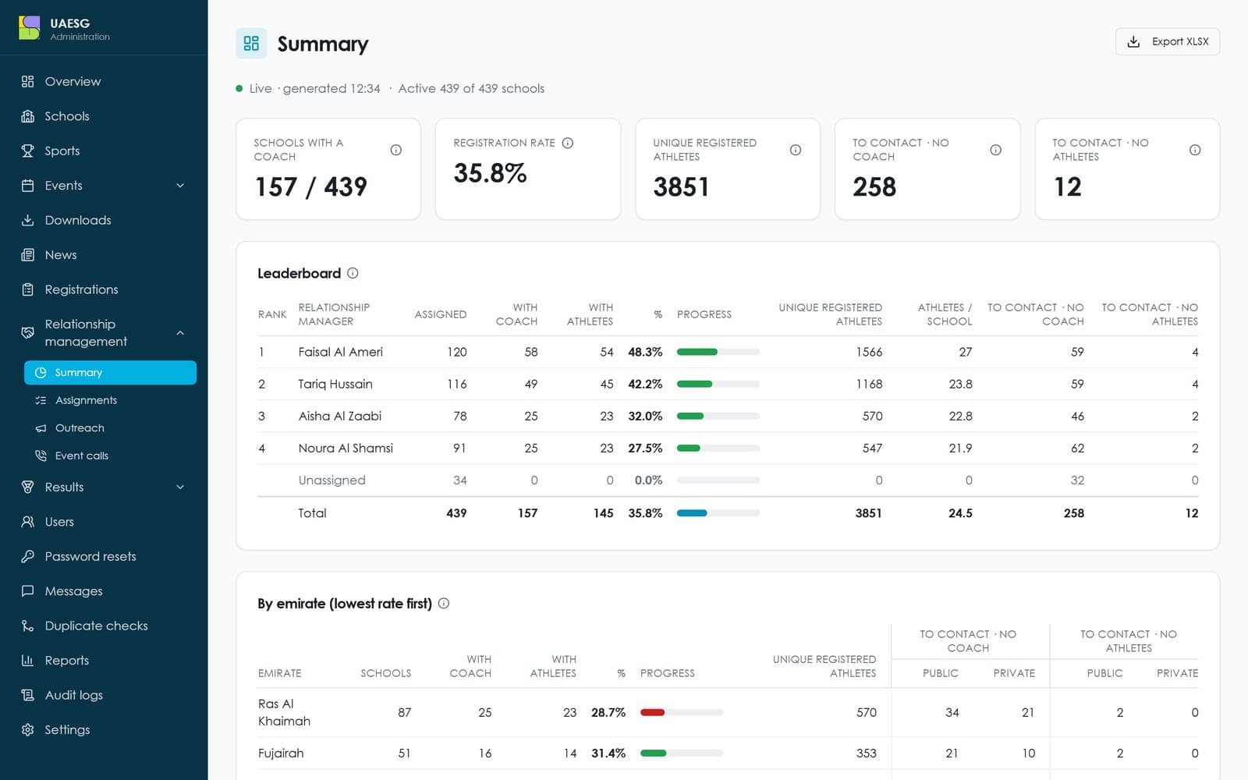Viewport: 1248px width, 780px height.
Task: Click Faisal Al Ameri's progress bar
Action: tap(718, 352)
